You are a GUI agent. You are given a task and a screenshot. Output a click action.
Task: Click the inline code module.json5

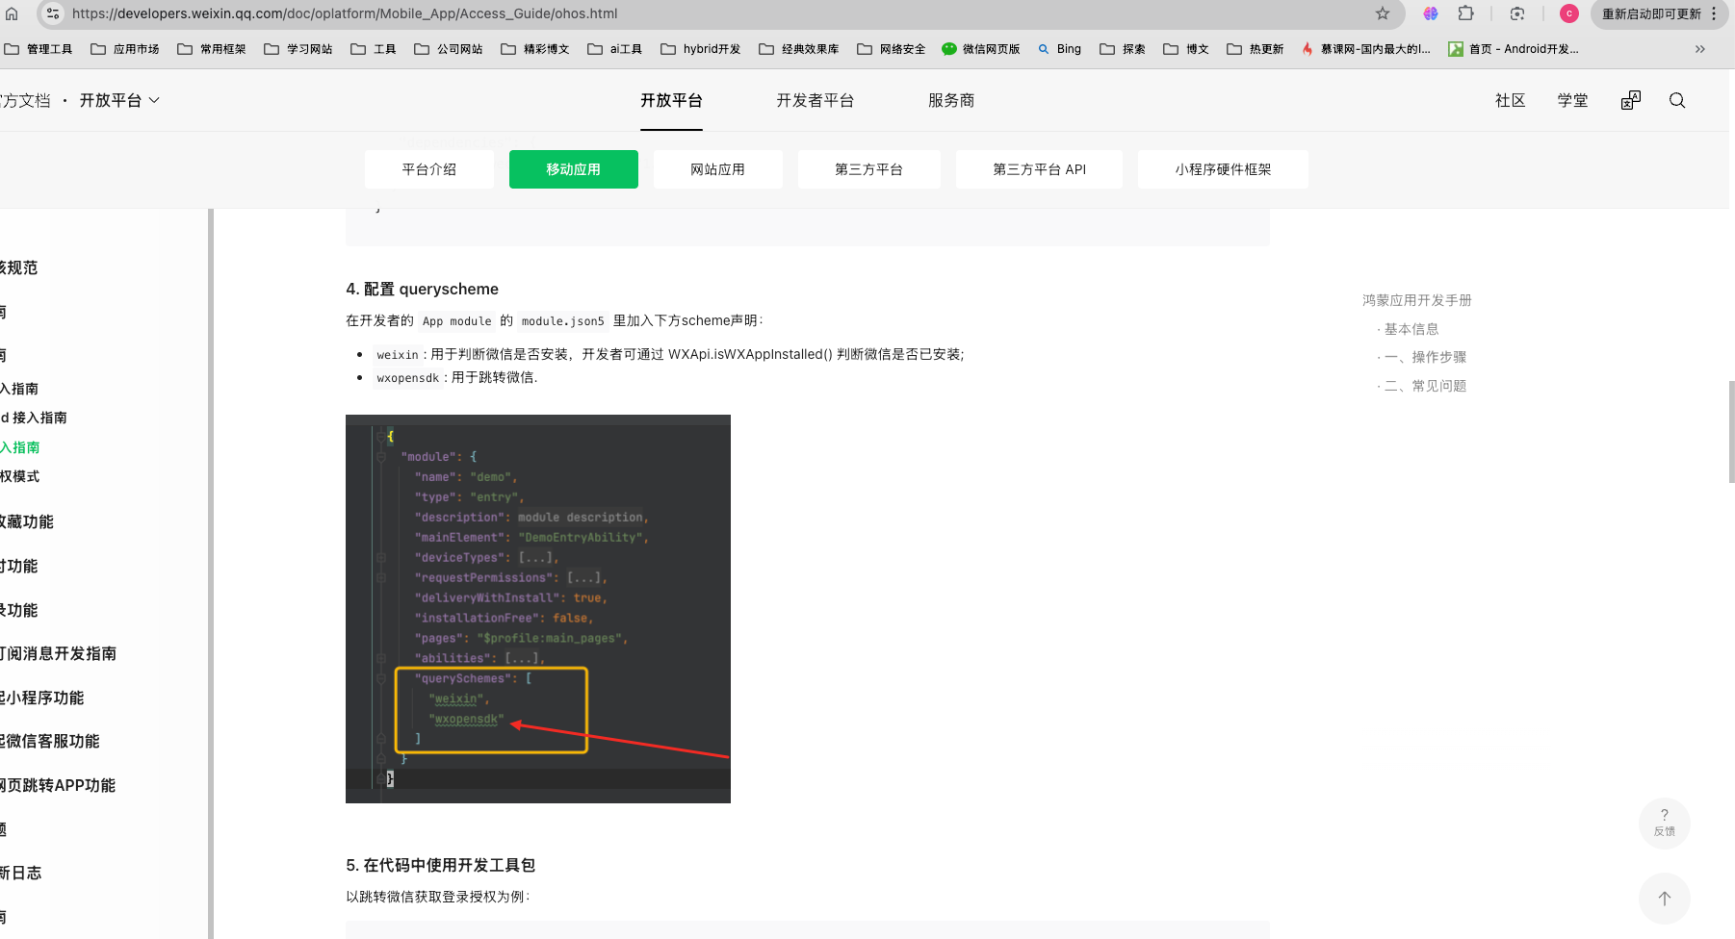pos(563,321)
